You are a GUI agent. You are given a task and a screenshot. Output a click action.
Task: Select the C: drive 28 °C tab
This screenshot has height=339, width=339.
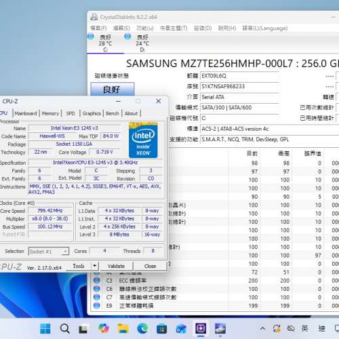[x=105, y=43]
